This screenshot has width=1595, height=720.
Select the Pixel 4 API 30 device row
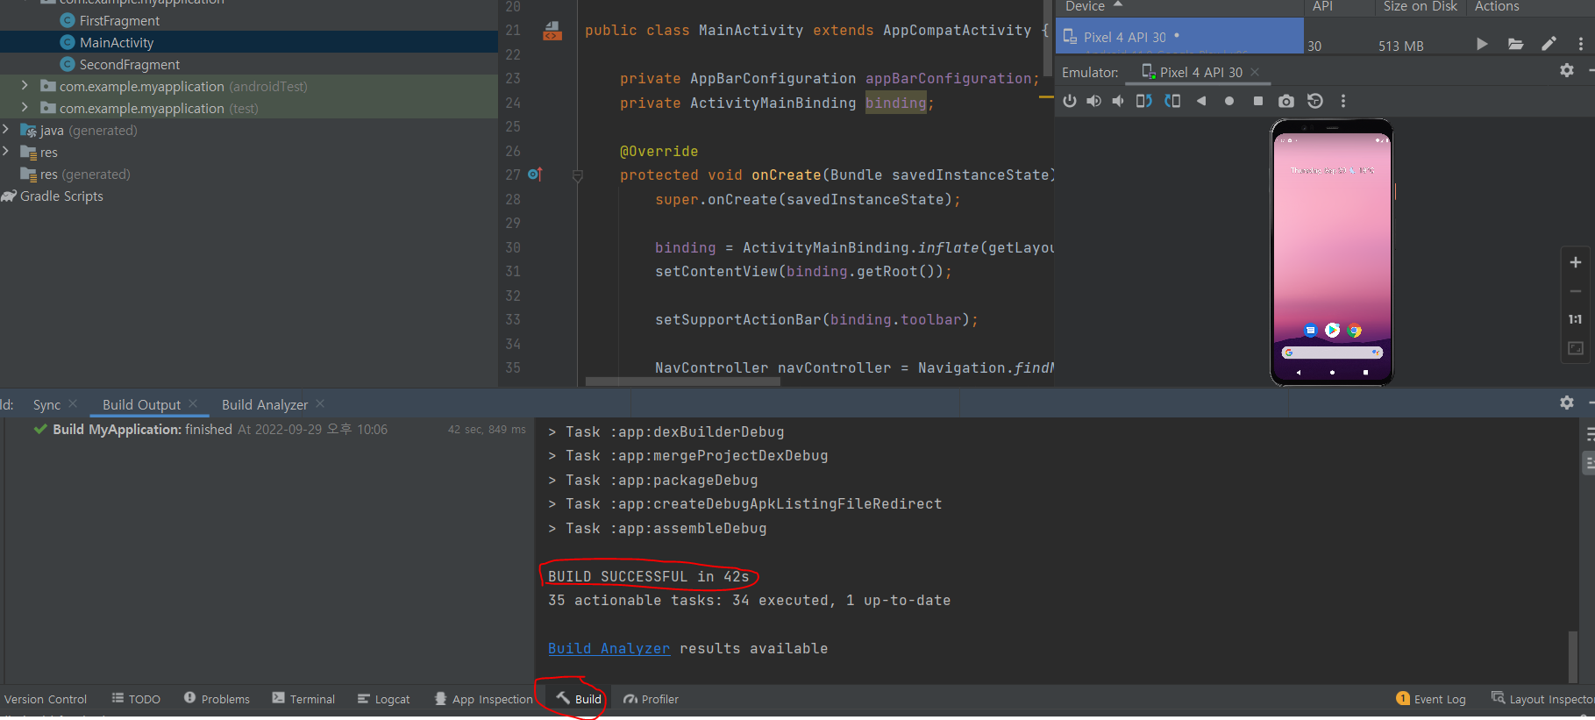point(1179,36)
